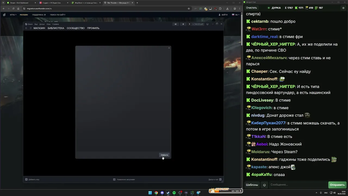Image resolution: width=348 pixels, height=196 pixels.
Task: Switch to Stream – Kick Dashboard tab
Action: (21, 3)
